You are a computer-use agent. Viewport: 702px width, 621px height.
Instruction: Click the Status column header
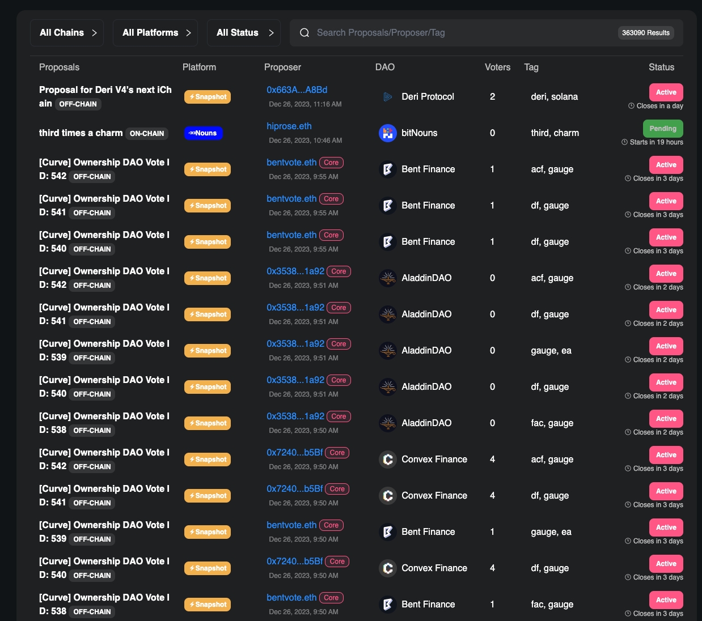pos(661,67)
